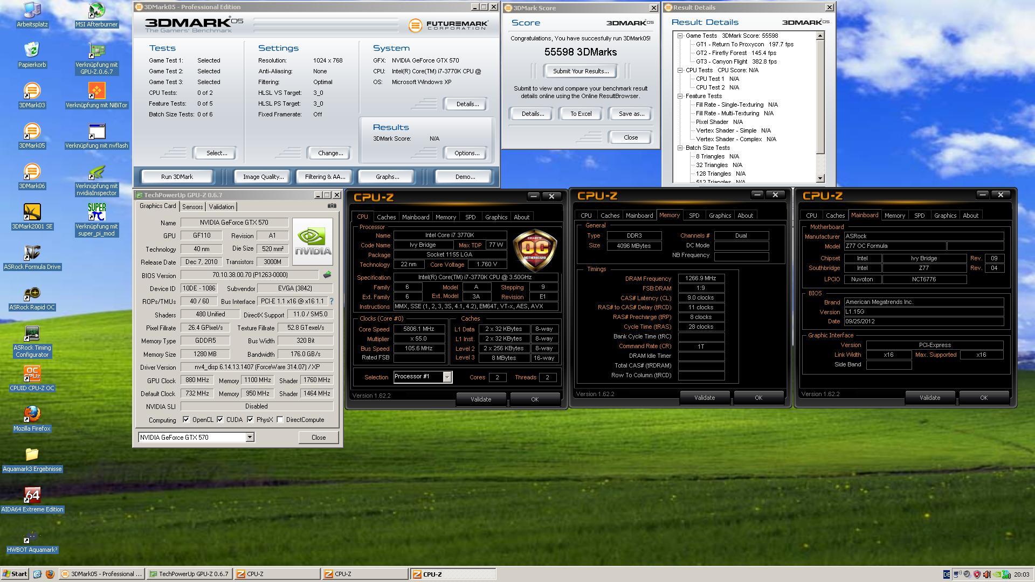
Task: Switch to TechPowerUp GPU-Z taskbar button
Action: (190, 574)
